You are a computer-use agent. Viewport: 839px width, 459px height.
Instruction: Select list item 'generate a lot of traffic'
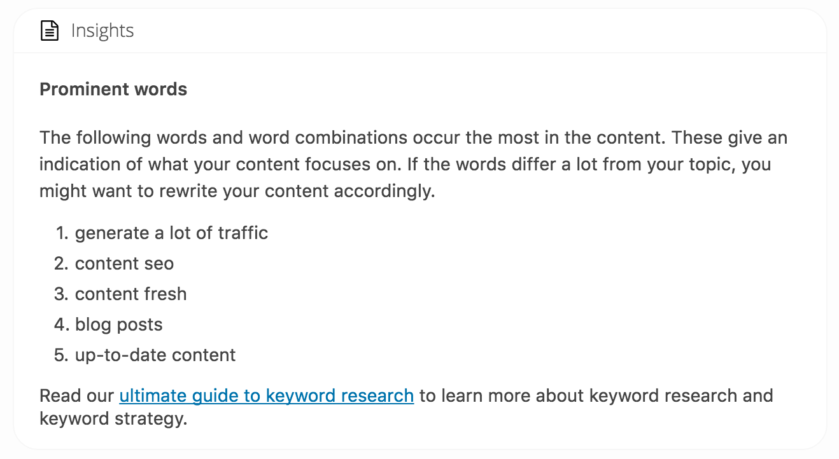pyautogui.click(x=171, y=233)
